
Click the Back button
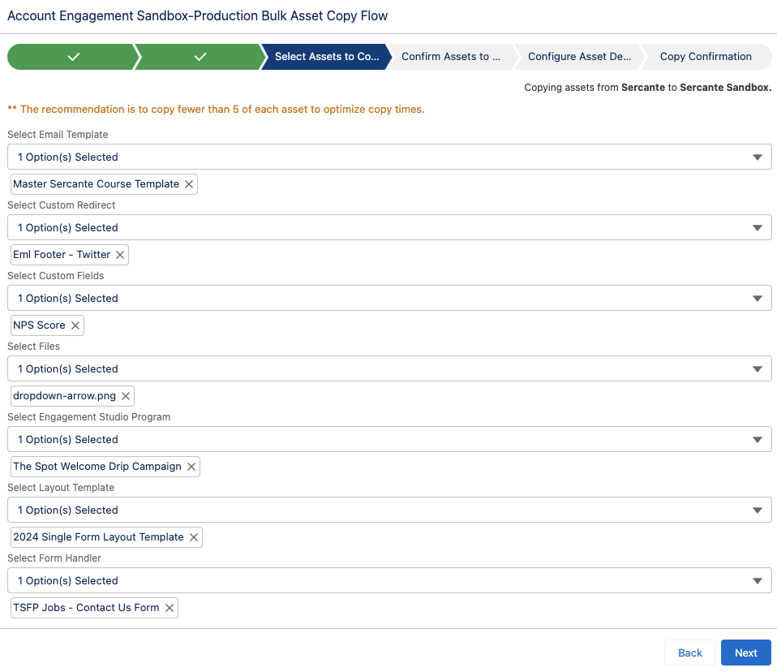689,653
